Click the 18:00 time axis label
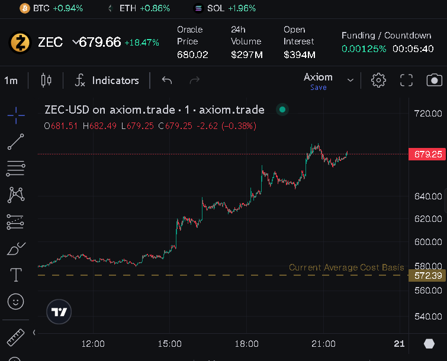 click(247, 344)
